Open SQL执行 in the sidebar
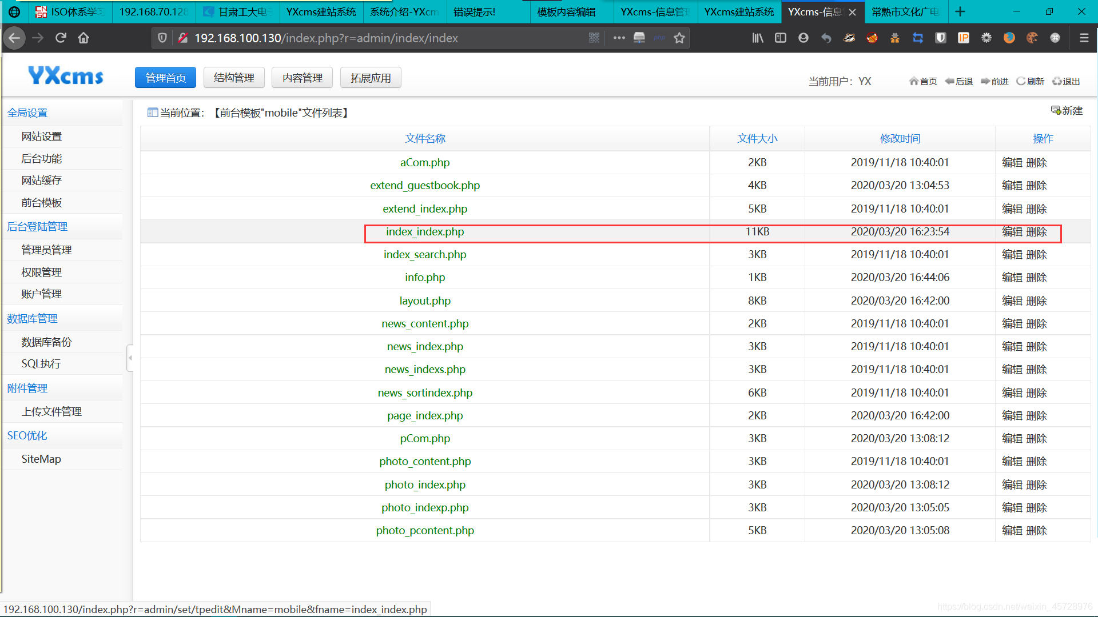1098x617 pixels. [41, 364]
